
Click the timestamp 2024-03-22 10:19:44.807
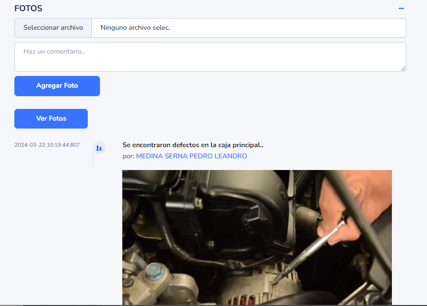[x=47, y=145]
